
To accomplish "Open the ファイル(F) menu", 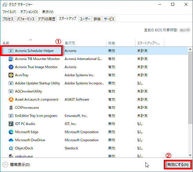I will coord(9,12).
